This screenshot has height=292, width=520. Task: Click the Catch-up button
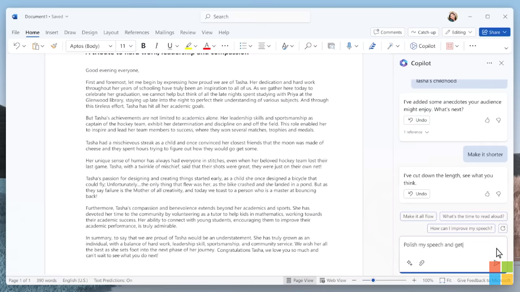tap(424, 32)
